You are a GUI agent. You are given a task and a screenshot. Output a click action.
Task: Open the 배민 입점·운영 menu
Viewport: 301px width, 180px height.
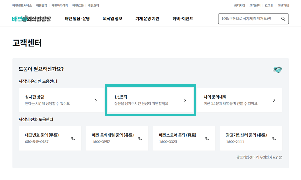click(77, 19)
